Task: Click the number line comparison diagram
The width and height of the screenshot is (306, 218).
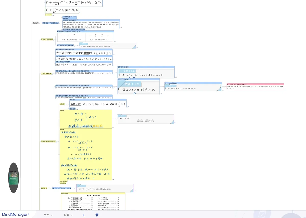Action: [85, 37]
